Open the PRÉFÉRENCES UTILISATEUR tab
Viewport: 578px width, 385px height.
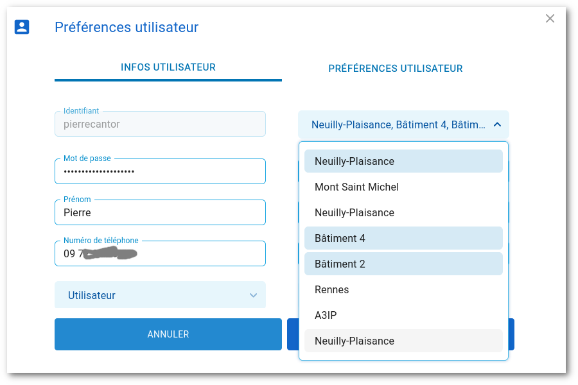click(x=396, y=69)
